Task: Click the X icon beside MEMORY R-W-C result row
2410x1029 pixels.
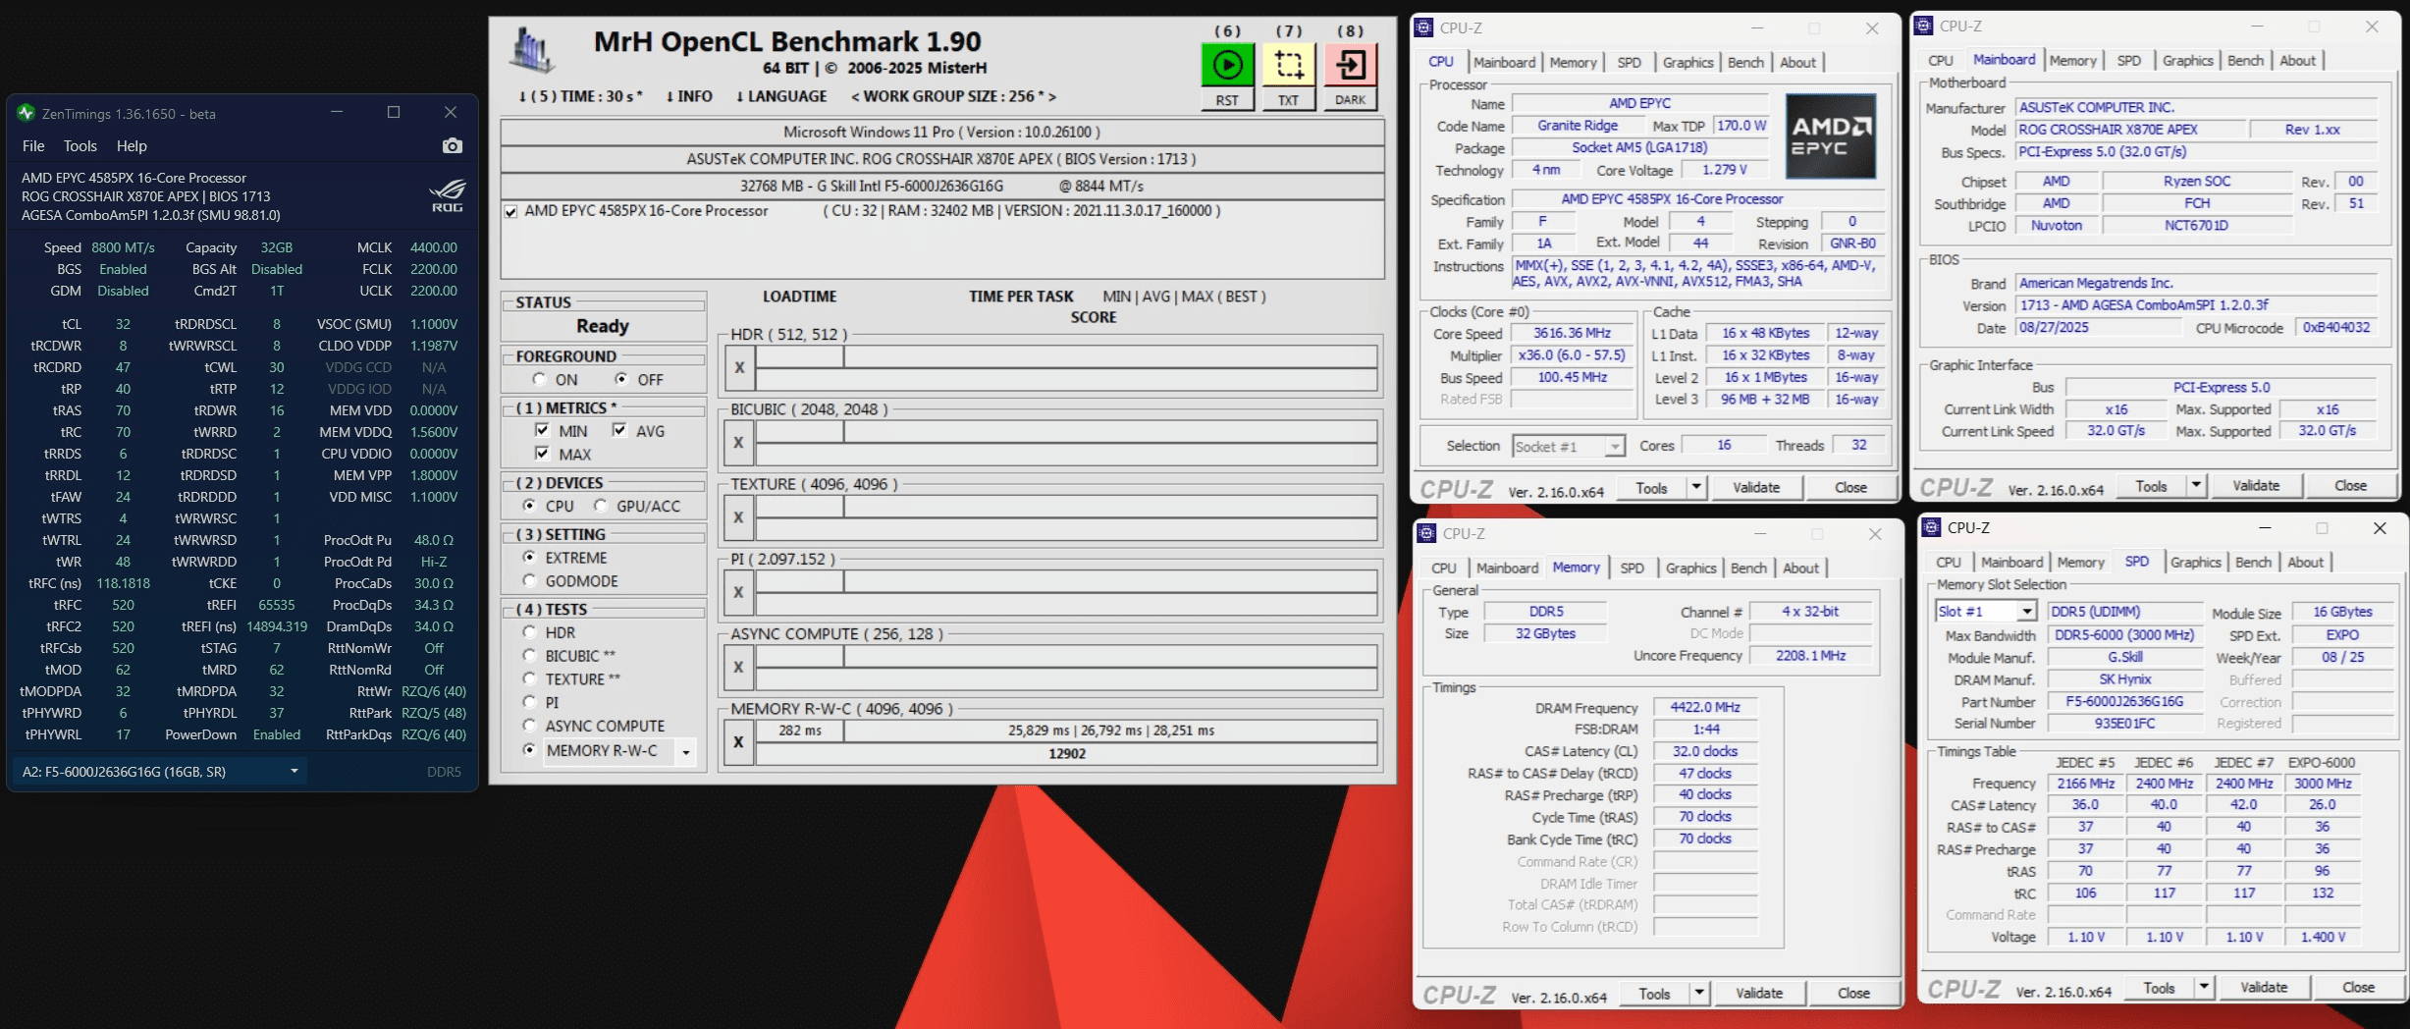Action: (739, 742)
